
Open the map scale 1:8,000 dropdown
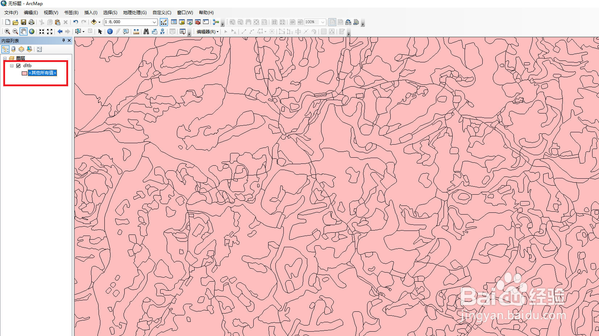(x=154, y=22)
